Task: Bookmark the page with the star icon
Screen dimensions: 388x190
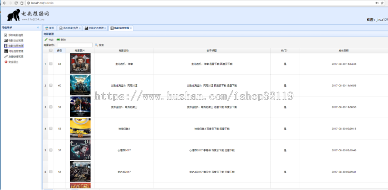Action: pyautogui.click(x=383, y=3)
